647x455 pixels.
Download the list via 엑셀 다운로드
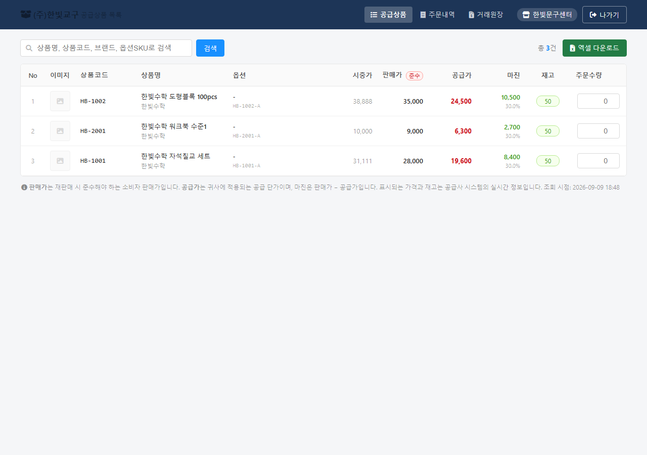594,48
